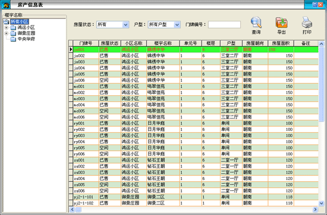This screenshot has height=215, width=327.
Task: Click the 查询 magnifier search icon
Action: click(x=256, y=23)
